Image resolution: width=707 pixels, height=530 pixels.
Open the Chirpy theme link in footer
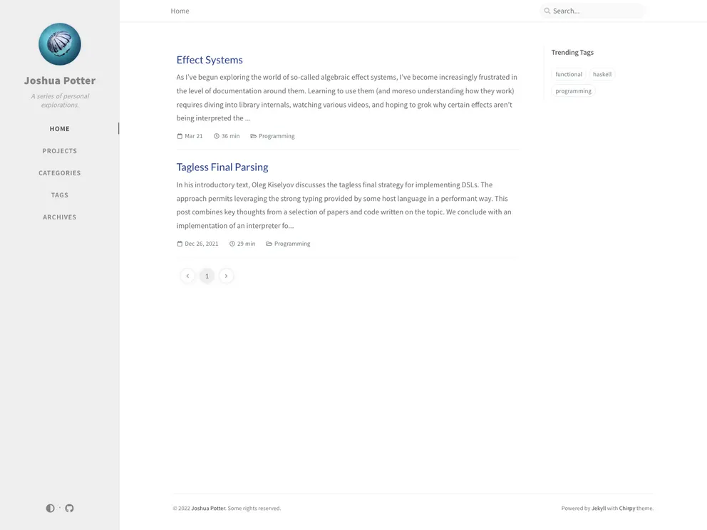click(626, 509)
